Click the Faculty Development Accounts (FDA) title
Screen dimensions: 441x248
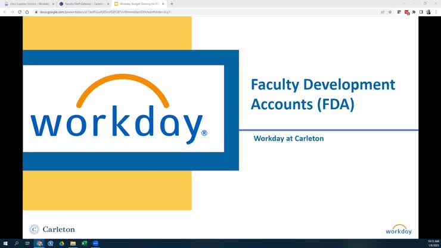(323, 94)
